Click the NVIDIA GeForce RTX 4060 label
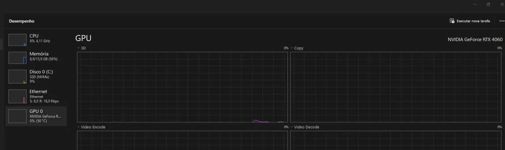Screen dimensions: 505x150 [x=475, y=39]
